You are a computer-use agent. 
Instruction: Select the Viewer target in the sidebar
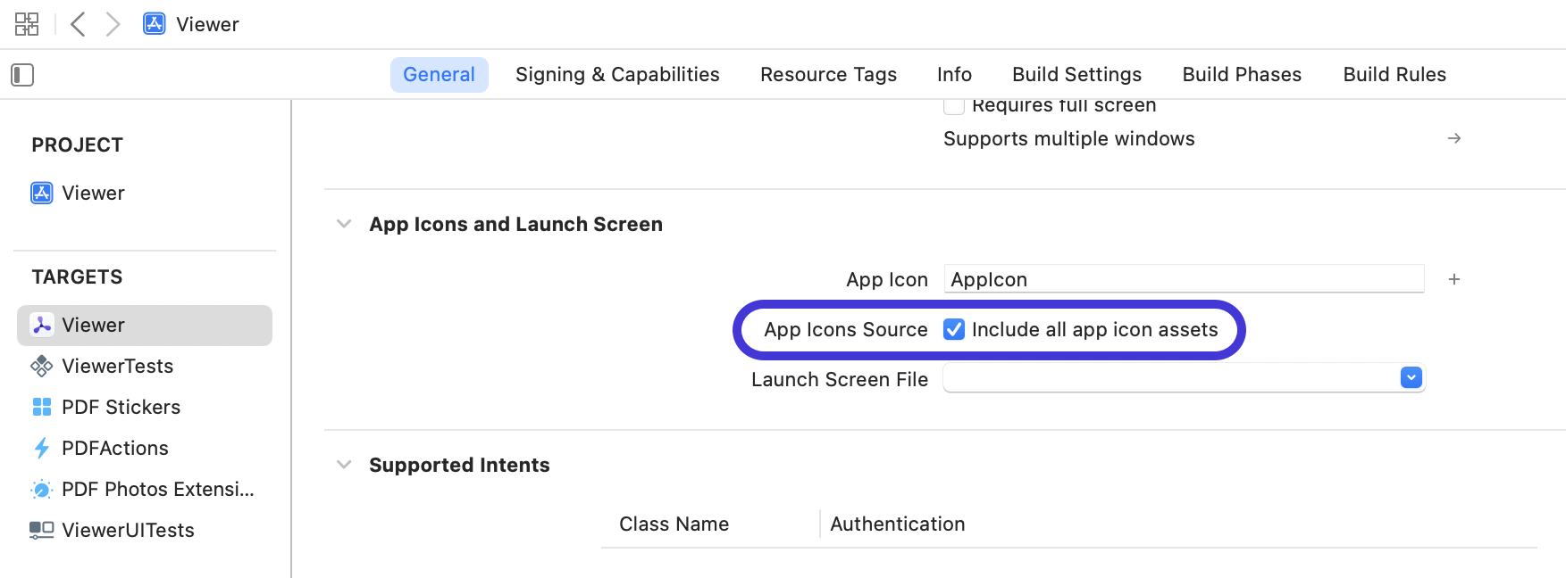[x=93, y=325]
